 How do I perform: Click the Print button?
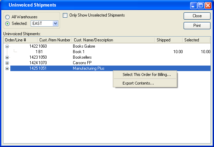coord(197,26)
